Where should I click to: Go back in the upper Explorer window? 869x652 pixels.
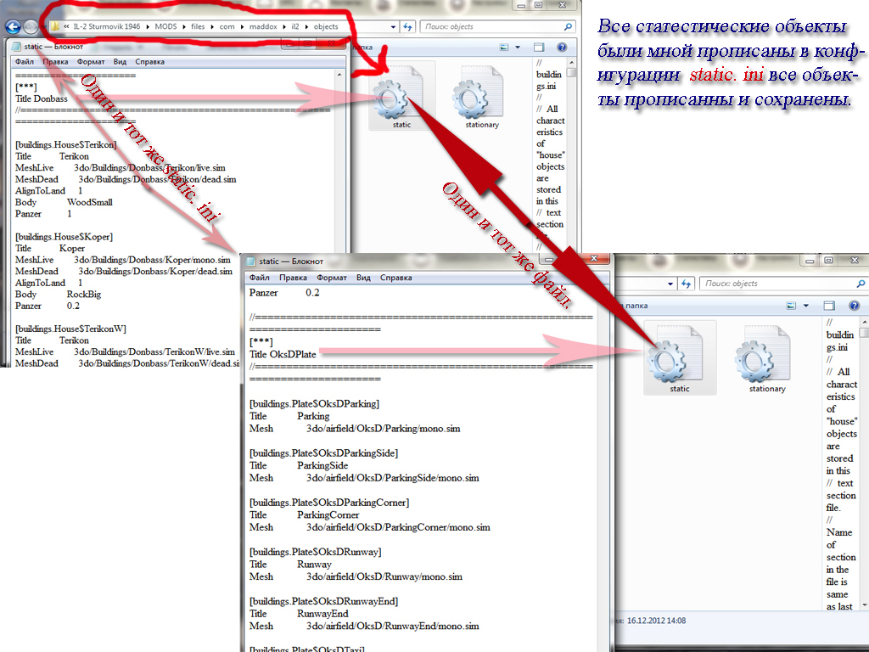13,26
